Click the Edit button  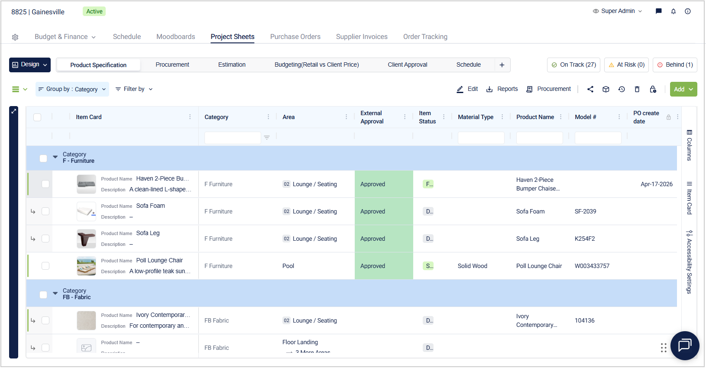(x=467, y=89)
